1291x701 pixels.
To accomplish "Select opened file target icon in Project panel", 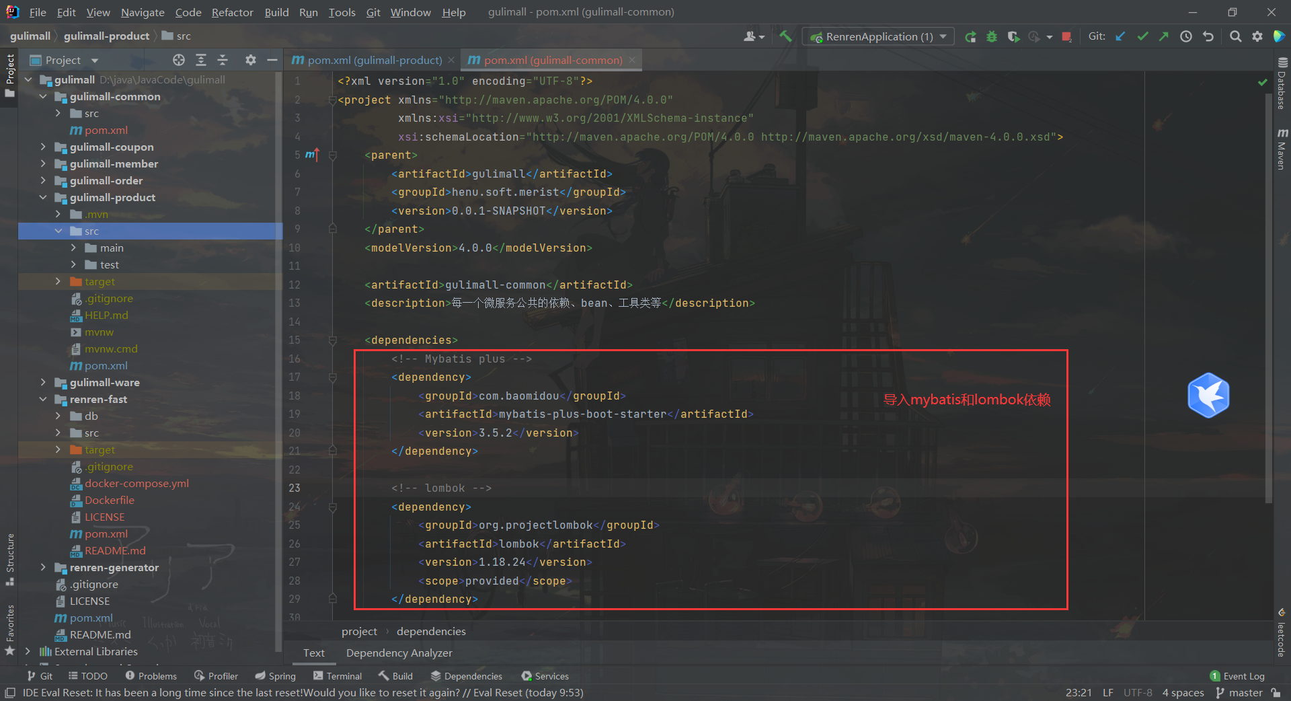I will tap(179, 60).
